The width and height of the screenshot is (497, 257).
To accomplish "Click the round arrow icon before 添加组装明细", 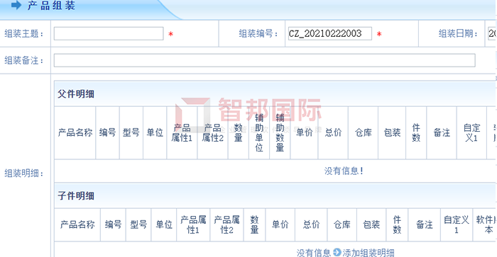I will point(337,252).
